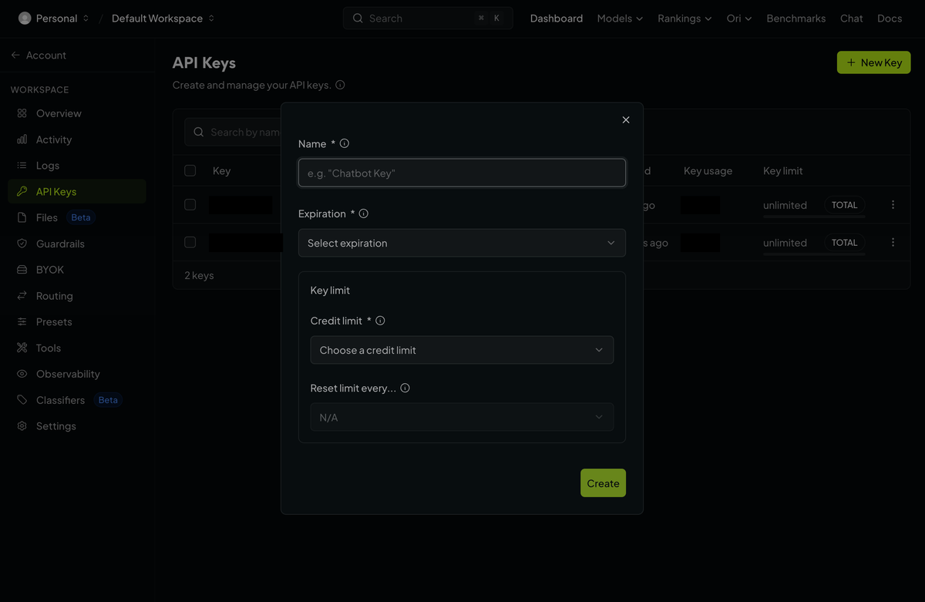Screen dimensions: 925x602
Task: Check the second key row checkbox
Action: click(x=190, y=242)
